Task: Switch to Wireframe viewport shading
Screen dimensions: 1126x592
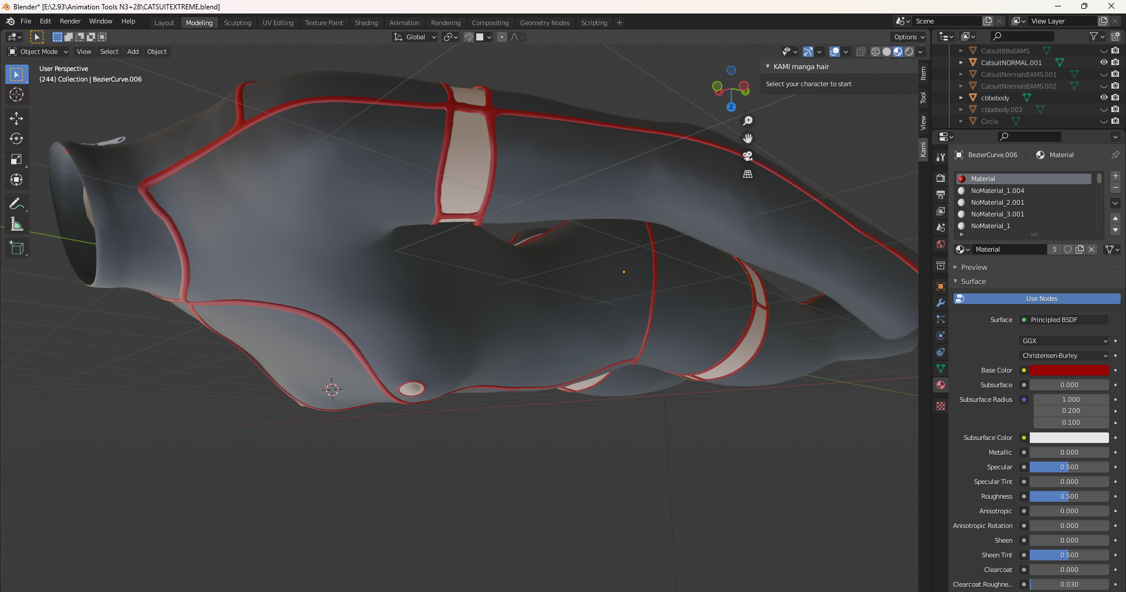Action: point(876,52)
